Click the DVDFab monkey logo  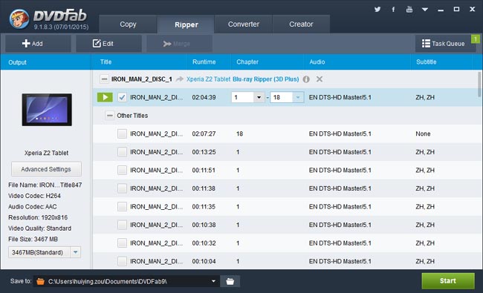click(19, 19)
